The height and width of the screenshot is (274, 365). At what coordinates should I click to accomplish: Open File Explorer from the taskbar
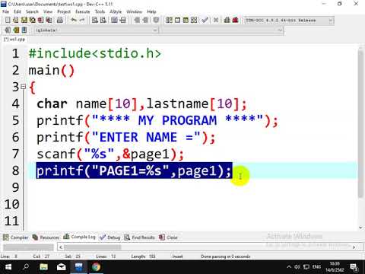(x=43, y=267)
